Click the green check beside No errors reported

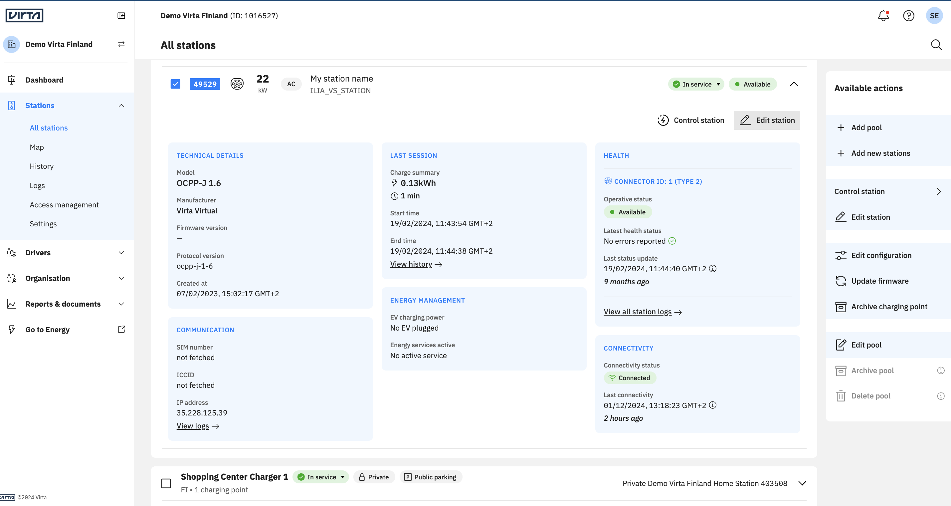tap(672, 241)
